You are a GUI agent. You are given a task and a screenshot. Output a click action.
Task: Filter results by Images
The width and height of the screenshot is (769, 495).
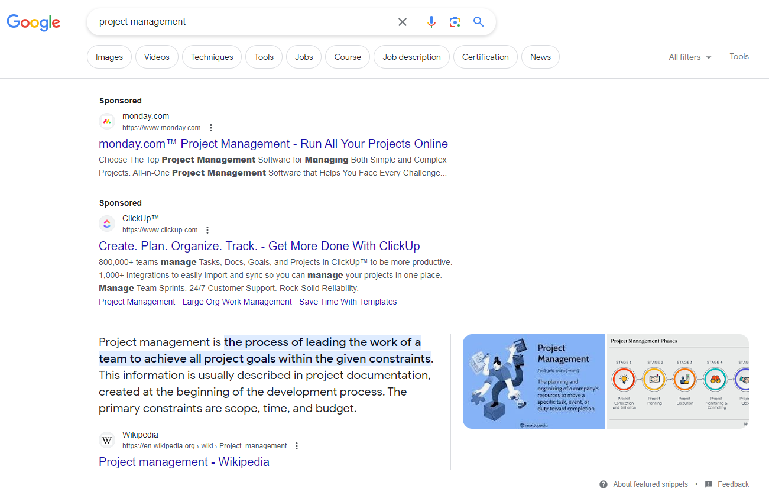pyautogui.click(x=109, y=57)
